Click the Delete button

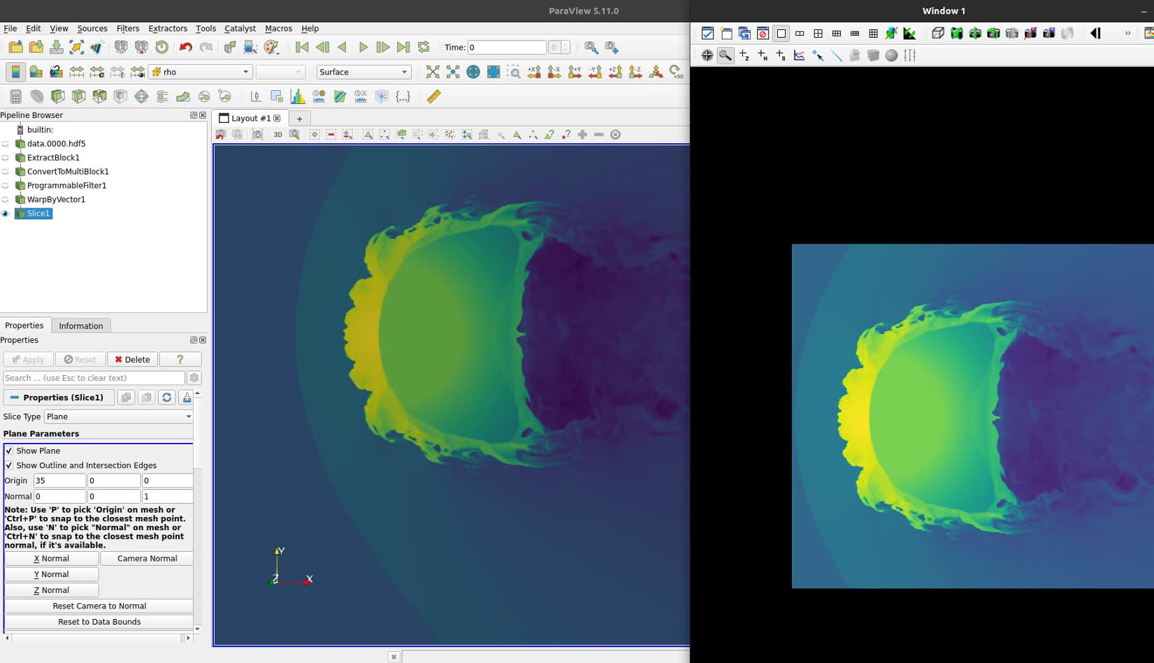132,359
